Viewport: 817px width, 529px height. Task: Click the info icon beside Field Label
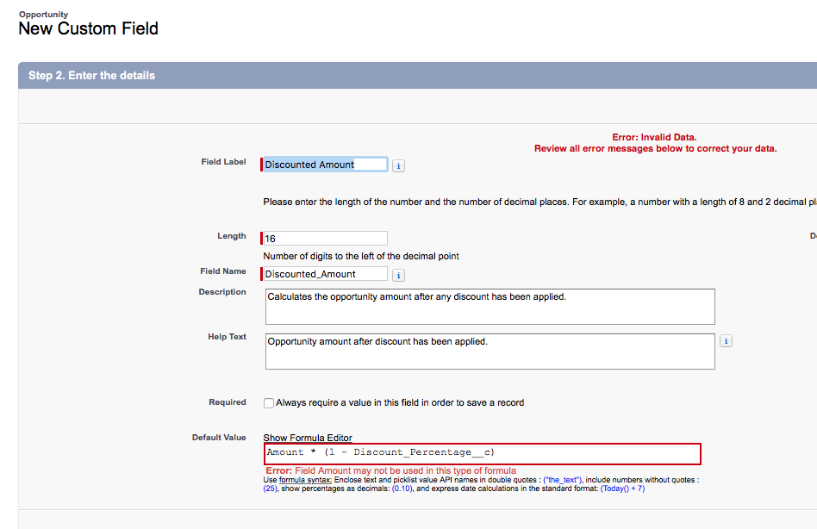click(x=398, y=165)
